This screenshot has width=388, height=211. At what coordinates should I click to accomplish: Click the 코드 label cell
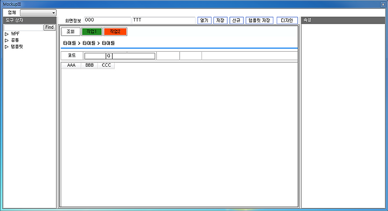[x=72, y=55]
